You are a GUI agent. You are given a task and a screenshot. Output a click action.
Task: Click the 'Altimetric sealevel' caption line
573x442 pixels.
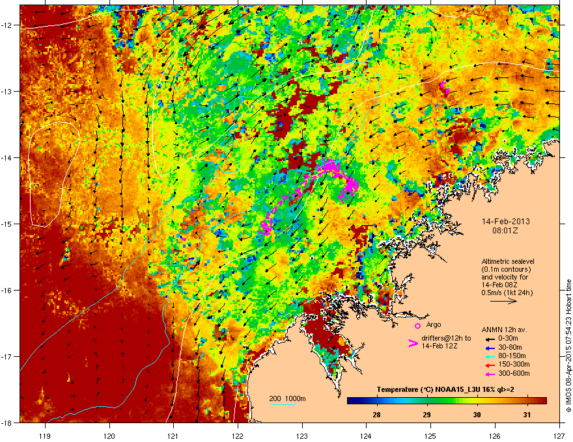508,261
